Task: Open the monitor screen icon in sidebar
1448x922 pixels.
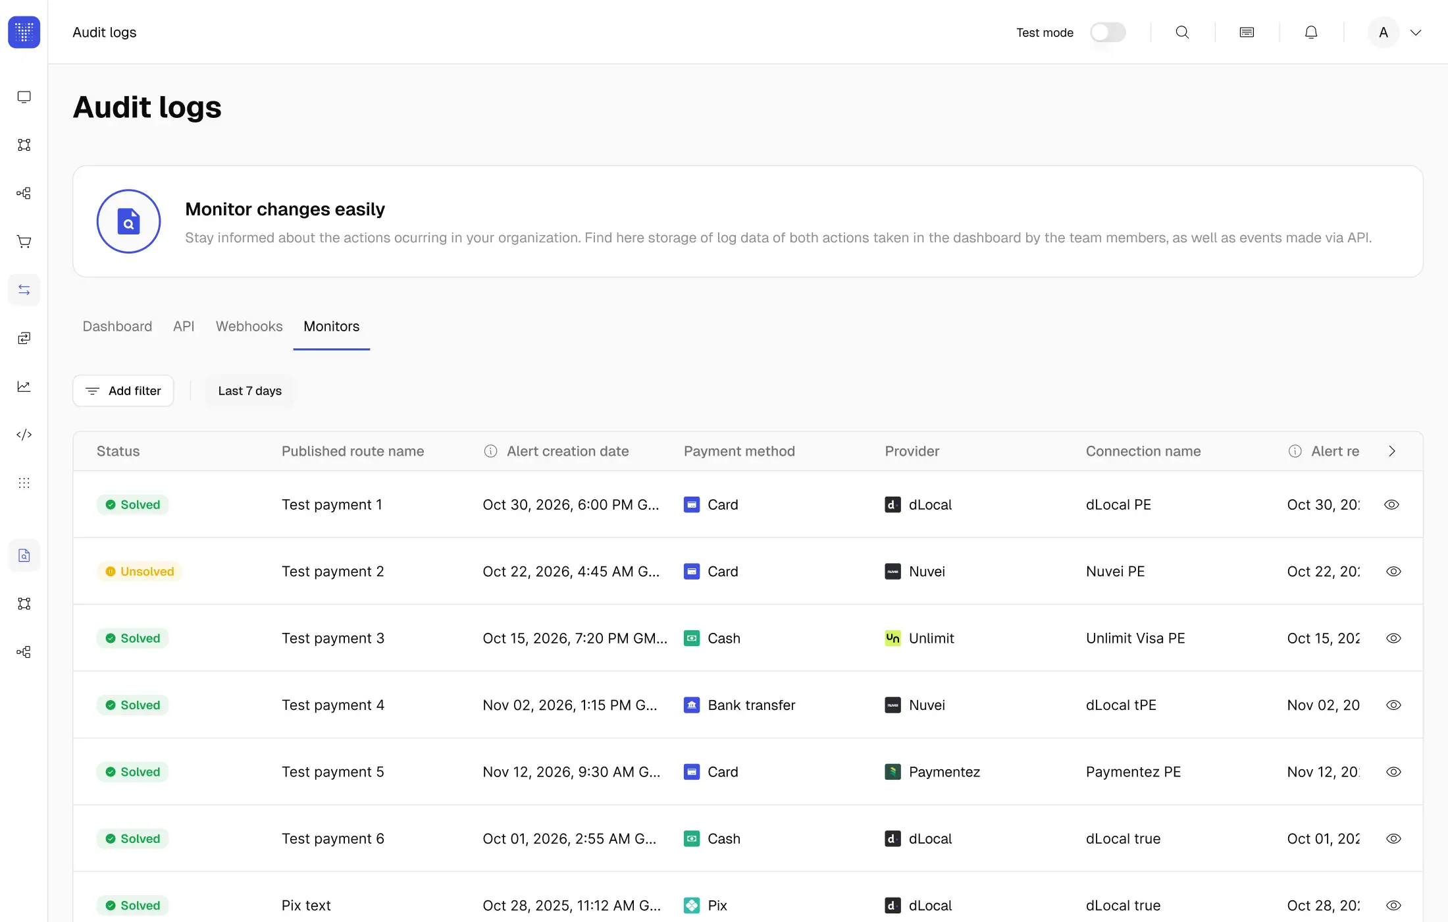Action: (24, 97)
